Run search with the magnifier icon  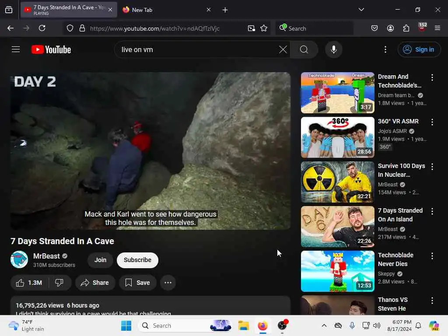coord(304,49)
